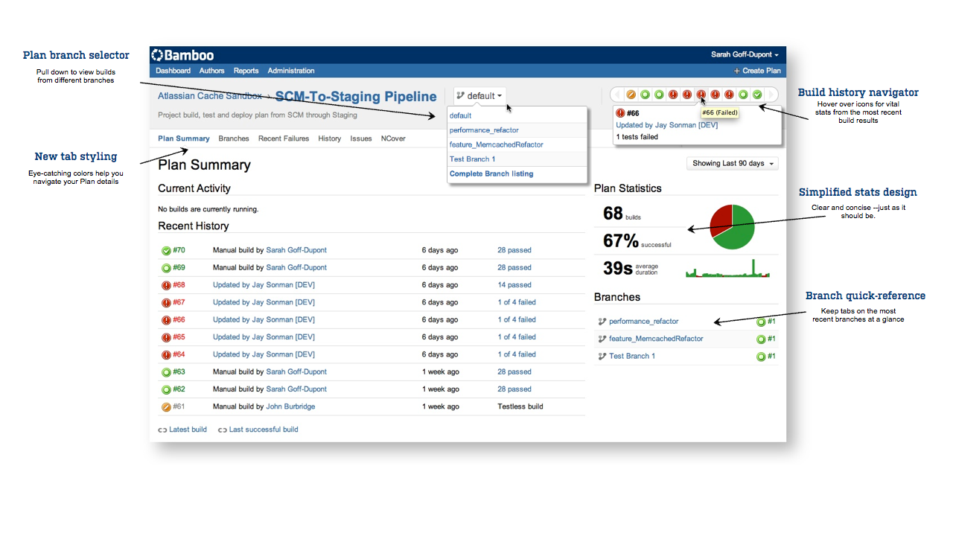Click the status icon for build #70
This screenshot has height=536, width=953.
(x=166, y=250)
